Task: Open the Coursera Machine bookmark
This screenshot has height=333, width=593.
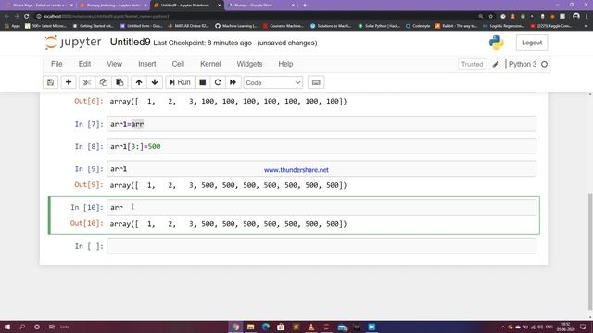Action: tap(284, 26)
